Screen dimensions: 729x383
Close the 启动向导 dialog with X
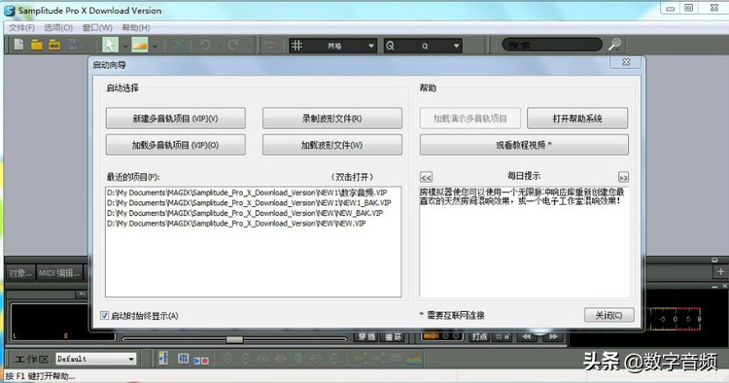(626, 62)
